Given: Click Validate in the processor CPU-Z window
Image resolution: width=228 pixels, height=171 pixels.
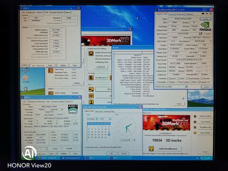Looking at the screenshot, I should (64, 153).
